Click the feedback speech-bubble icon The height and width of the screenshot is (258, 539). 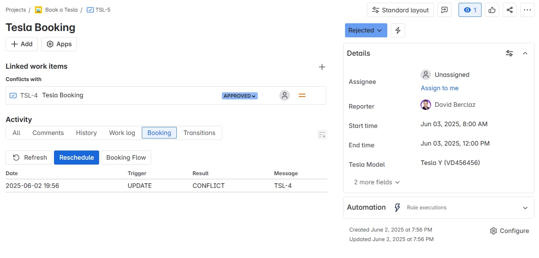pyautogui.click(x=444, y=10)
